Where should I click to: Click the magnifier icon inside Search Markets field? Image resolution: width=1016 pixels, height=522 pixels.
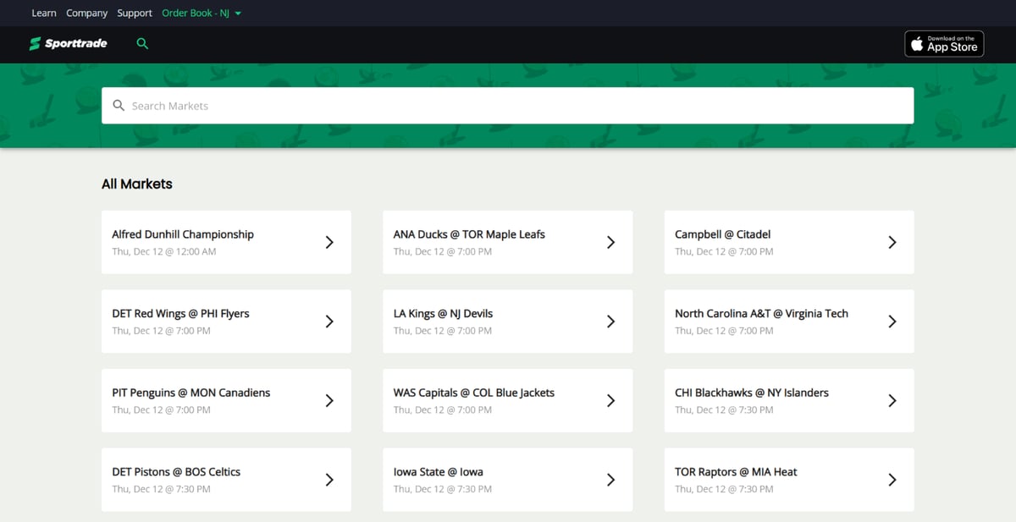click(x=119, y=106)
